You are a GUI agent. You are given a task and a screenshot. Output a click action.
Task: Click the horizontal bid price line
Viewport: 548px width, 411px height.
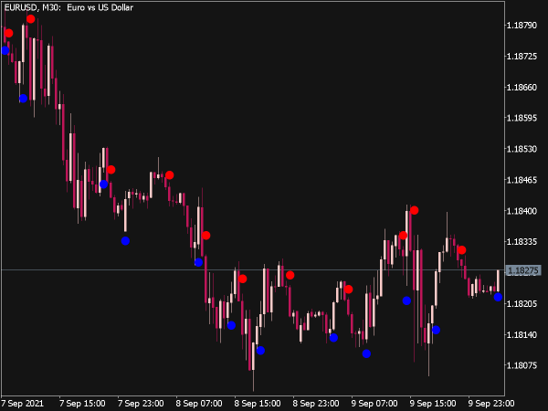coord(253,269)
